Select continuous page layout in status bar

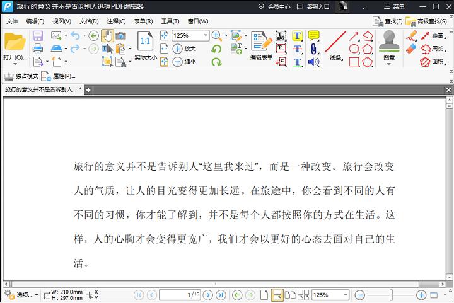tap(277, 295)
